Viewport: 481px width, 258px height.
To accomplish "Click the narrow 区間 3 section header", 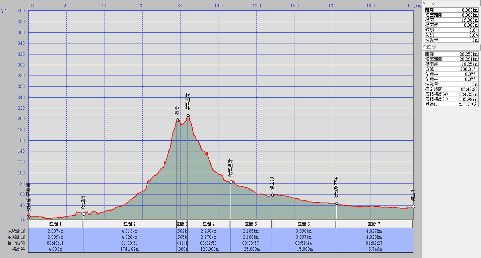I will [x=182, y=224].
